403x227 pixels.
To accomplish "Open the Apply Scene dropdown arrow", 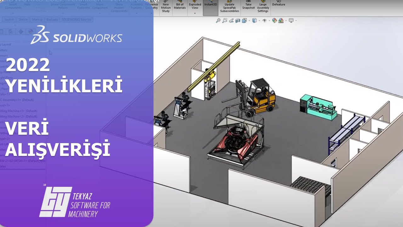I will 285,21.
